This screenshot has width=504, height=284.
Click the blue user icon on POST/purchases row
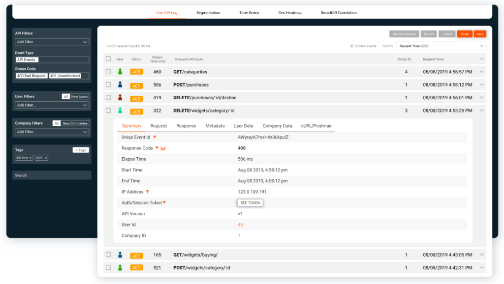pos(121,85)
